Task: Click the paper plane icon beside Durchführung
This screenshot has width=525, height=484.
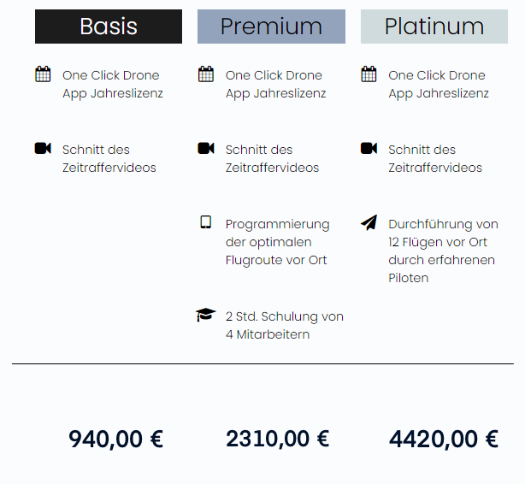Action: (x=369, y=222)
